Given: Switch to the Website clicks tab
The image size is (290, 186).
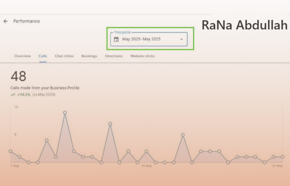Looking at the screenshot, I should click(x=142, y=56).
